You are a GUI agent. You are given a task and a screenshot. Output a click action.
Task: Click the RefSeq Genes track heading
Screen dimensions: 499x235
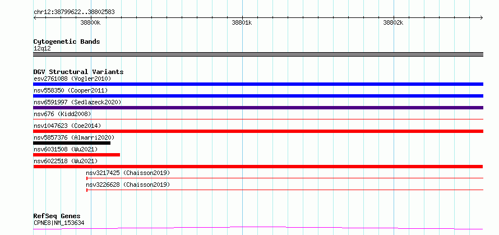coord(57,216)
